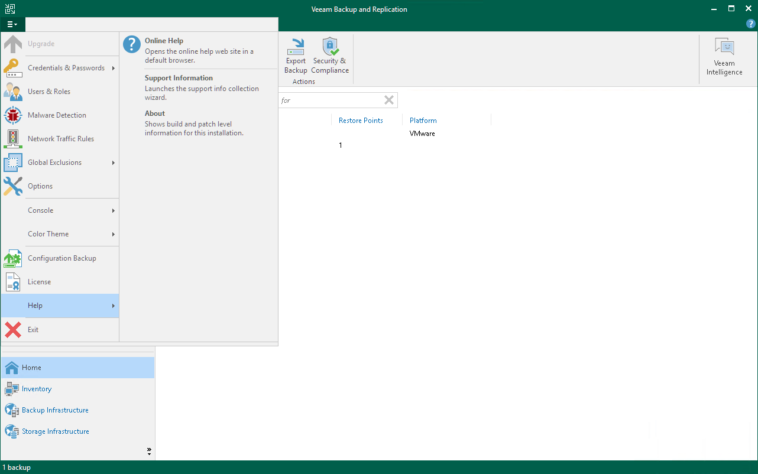
Task: Click the Veeam app icon in title bar
Action: click(10, 9)
